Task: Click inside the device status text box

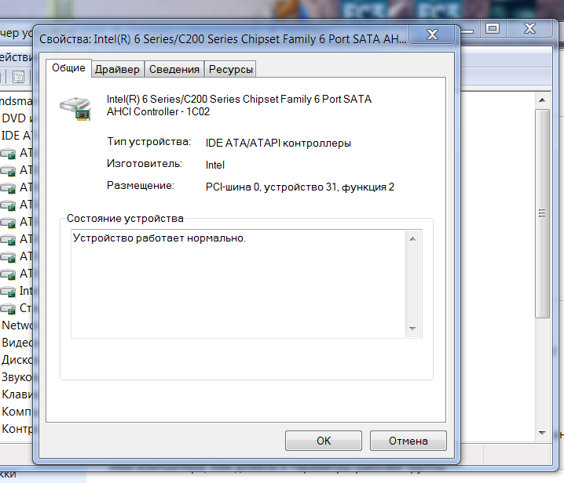Action: [x=238, y=284]
